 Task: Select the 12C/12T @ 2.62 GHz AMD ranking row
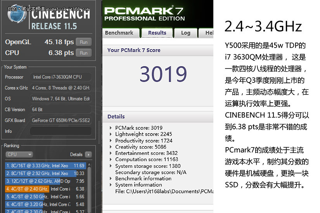coord(45,181)
